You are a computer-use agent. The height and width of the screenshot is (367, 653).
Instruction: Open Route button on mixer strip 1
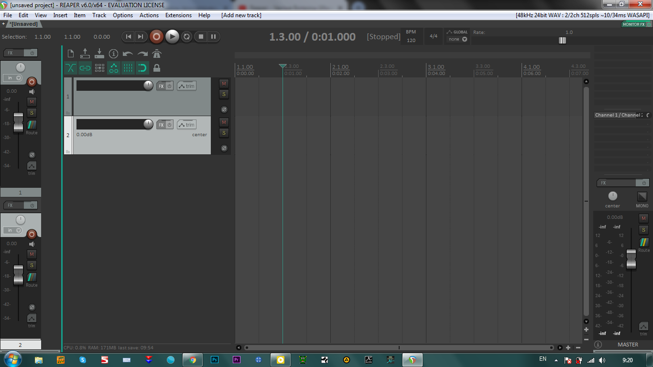pos(32,125)
